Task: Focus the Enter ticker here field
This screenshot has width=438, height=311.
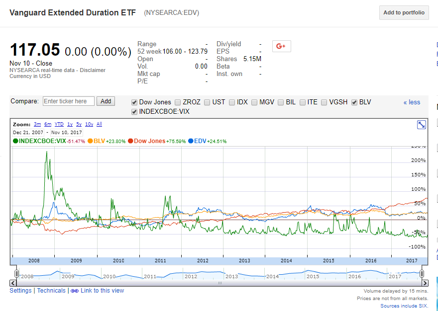Action: (x=69, y=101)
